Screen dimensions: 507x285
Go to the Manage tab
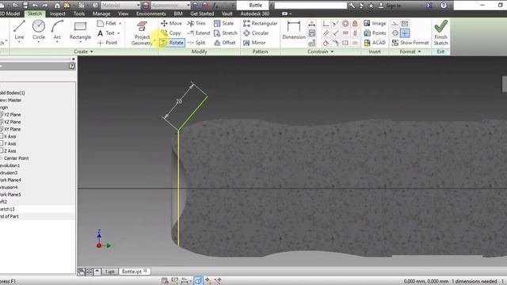point(101,13)
